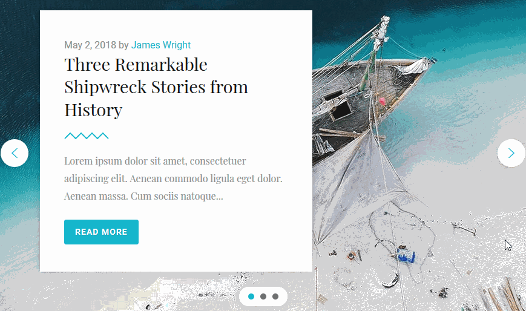Select the first teal slider dot
Screen dimensions: 526x311
click(x=251, y=296)
